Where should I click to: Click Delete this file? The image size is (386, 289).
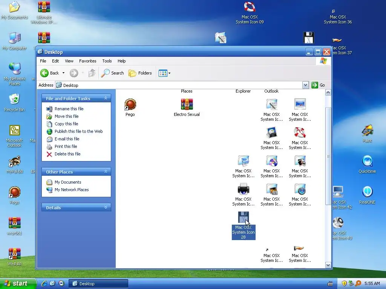[x=64, y=154]
